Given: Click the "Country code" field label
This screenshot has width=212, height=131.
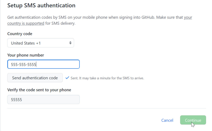Looking at the screenshot, I should (x=20, y=34).
